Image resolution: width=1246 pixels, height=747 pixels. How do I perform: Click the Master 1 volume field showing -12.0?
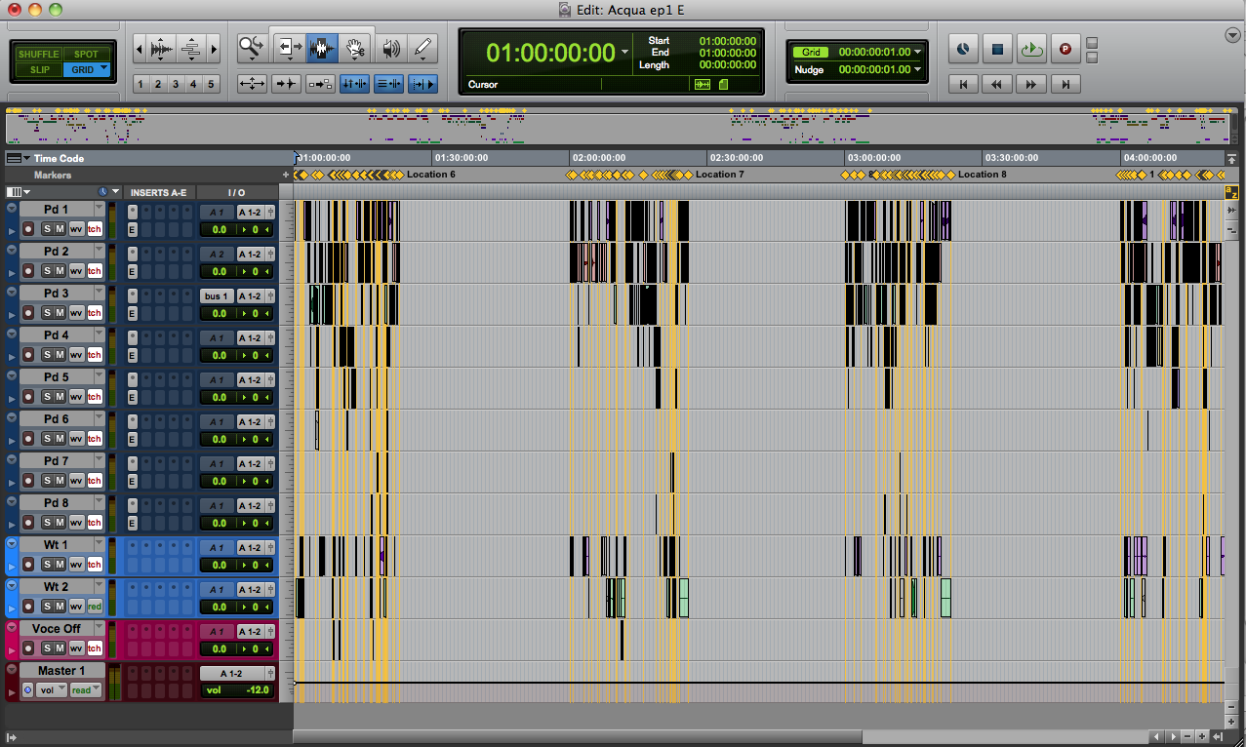236,690
